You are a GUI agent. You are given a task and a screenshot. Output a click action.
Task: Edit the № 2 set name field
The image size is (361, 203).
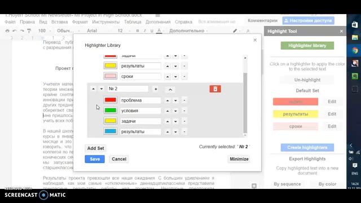[128, 89]
